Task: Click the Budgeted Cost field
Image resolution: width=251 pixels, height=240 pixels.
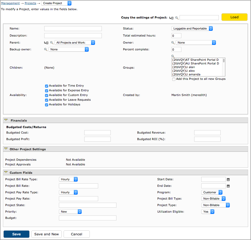Action: (x=97, y=133)
